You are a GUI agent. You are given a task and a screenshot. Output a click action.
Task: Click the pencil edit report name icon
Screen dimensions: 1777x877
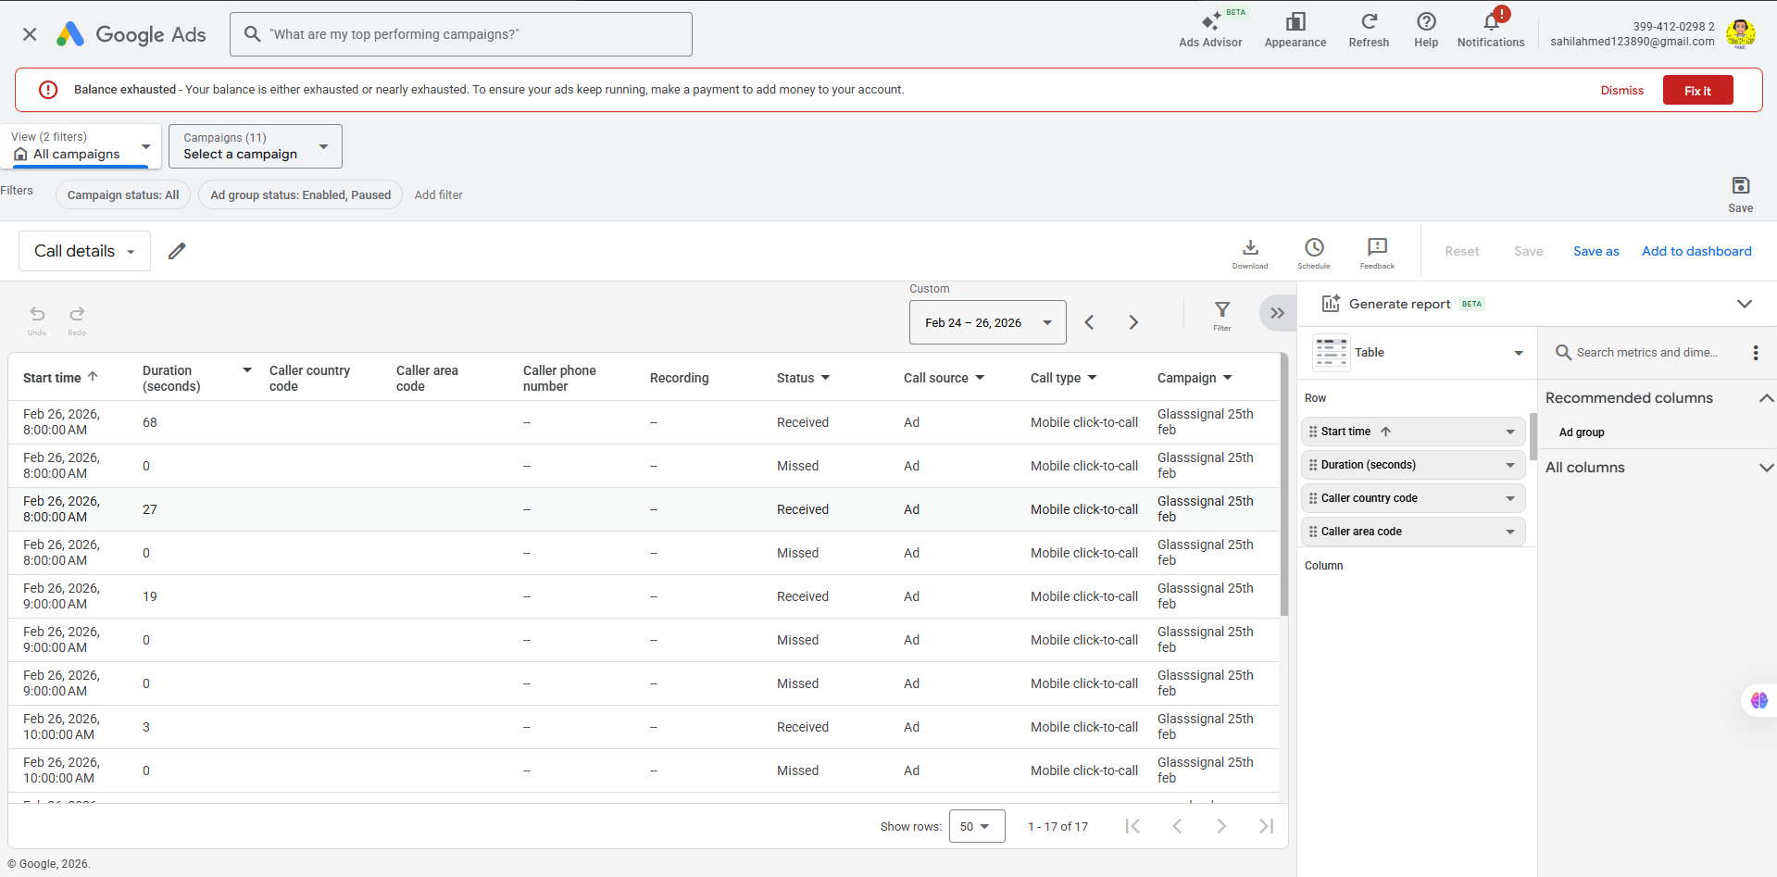(x=177, y=251)
